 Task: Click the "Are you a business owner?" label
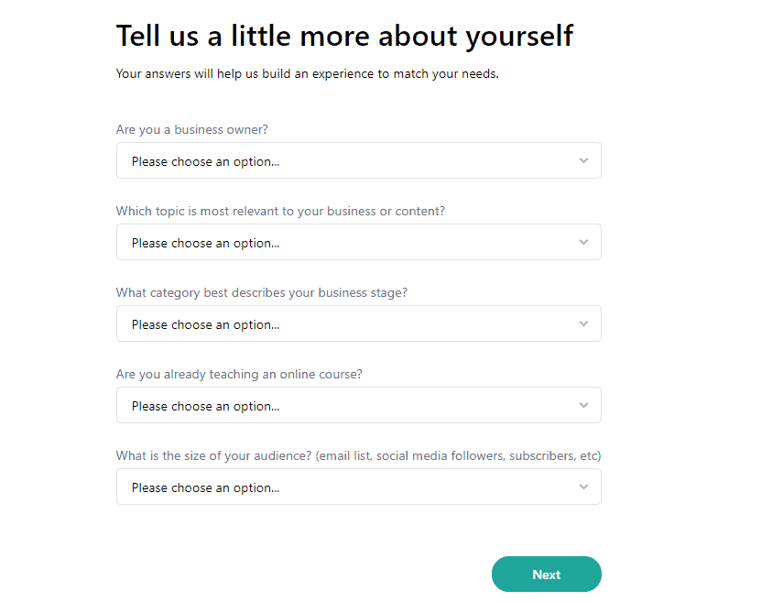(192, 130)
